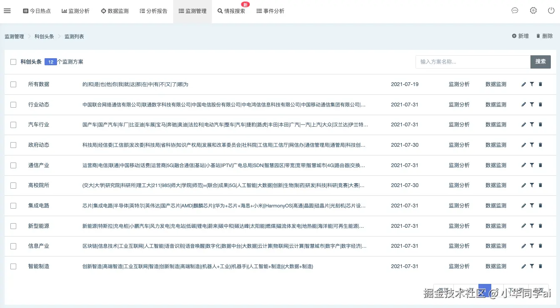Click filter icon in 智能制造 row
The height and width of the screenshot is (308, 560).
(532, 266)
